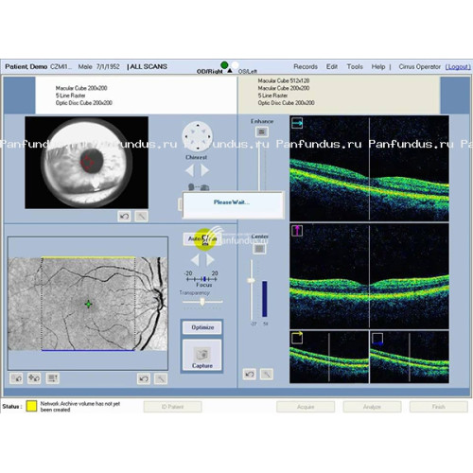Click the third icon under the fundus image
Screen dimensions: 473x473
[52, 378]
